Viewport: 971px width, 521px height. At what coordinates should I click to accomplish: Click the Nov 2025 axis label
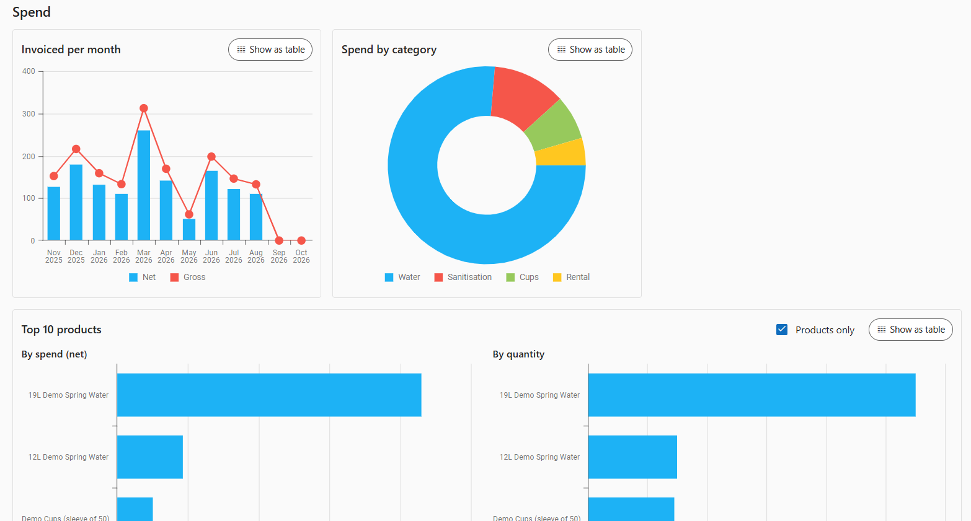click(54, 256)
